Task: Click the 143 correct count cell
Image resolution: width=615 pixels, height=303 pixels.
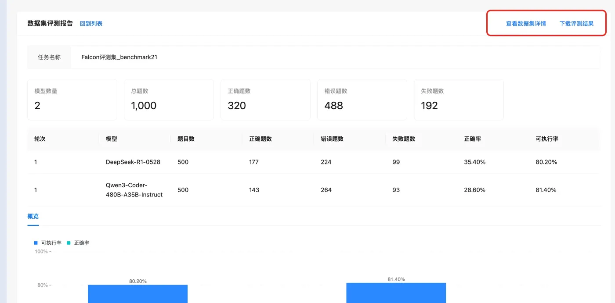Action: 254,190
